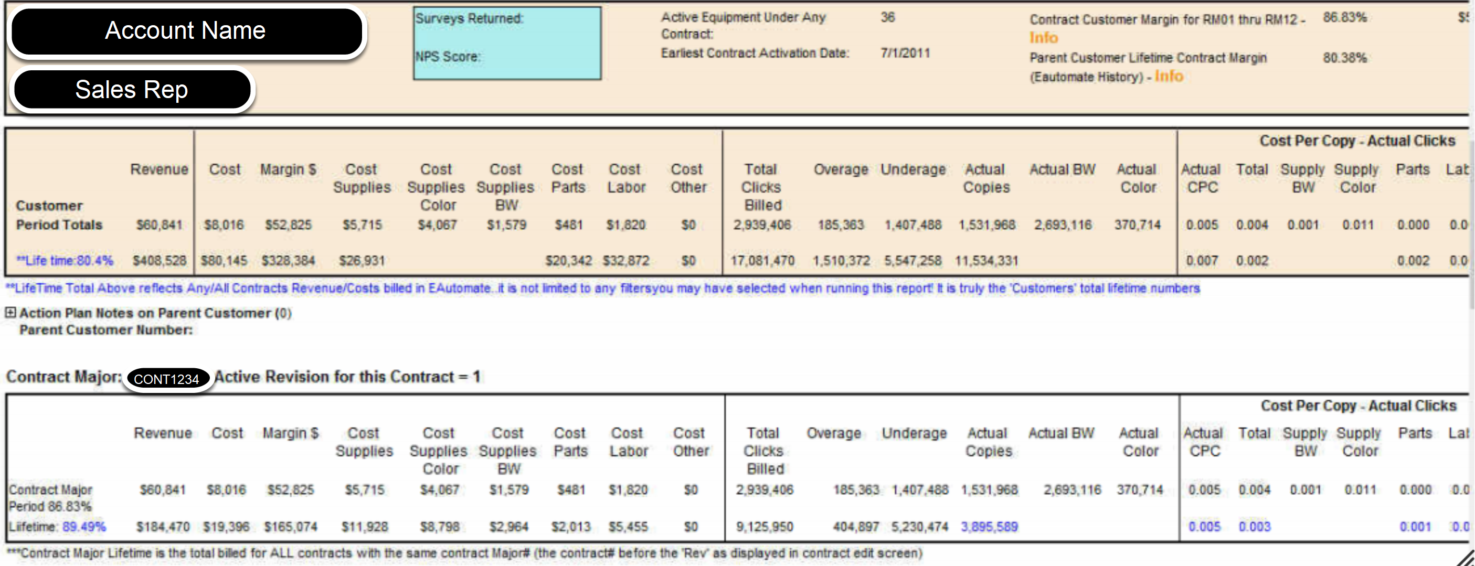This screenshot has width=1475, height=566.
Task: Click the Total cost per copy value 0.003
Action: (1254, 527)
